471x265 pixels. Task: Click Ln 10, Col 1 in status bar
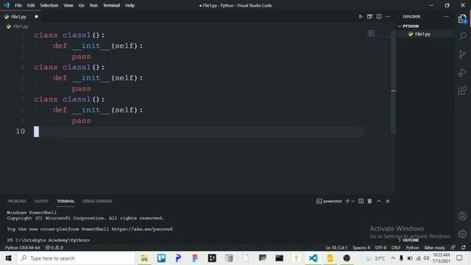336,247
